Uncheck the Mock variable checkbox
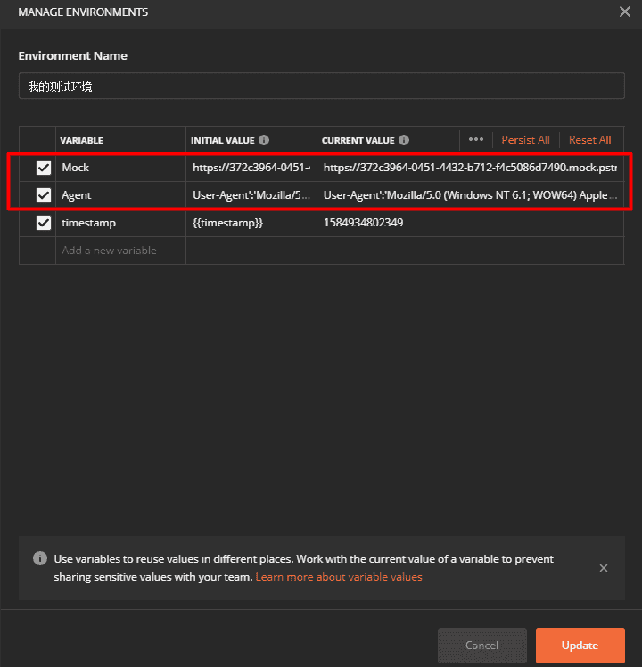Screen dimensions: 642x667 (x=43, y=168)
